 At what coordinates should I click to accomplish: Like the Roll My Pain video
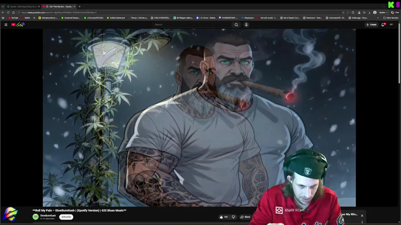(x=224, y=217)
